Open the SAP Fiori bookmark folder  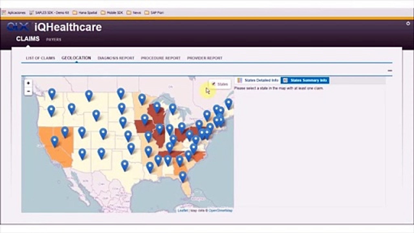(154, 13)
